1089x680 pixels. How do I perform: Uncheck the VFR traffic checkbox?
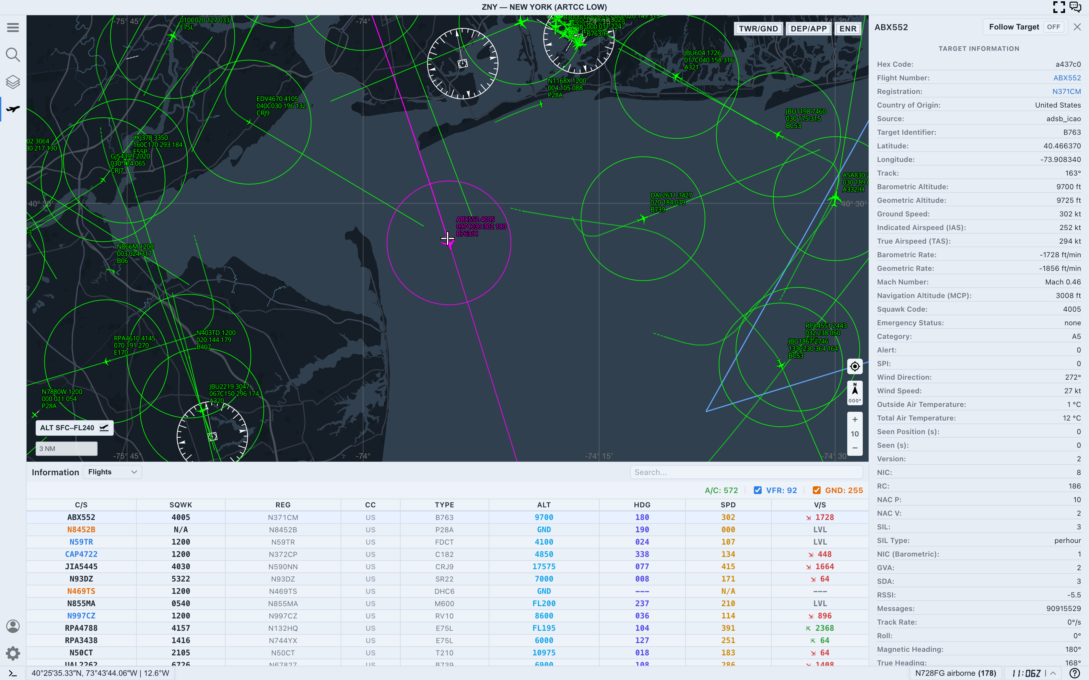click(758, 490)
